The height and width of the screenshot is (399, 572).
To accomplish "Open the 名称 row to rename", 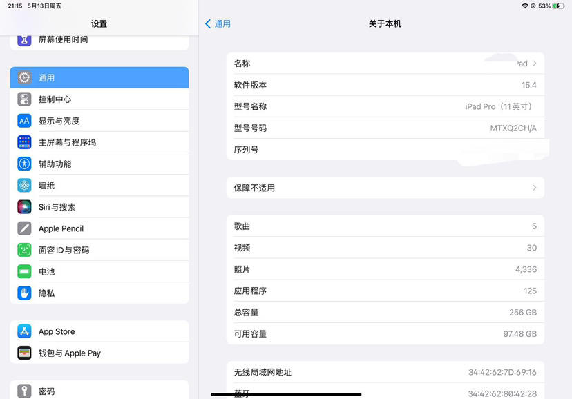I will pyautogui.click(x=385, y=64).
